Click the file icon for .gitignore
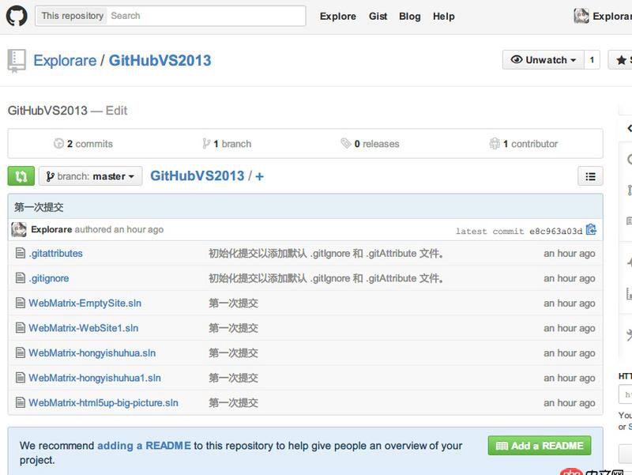Screen dimensions: 632x475 (21, 278)
